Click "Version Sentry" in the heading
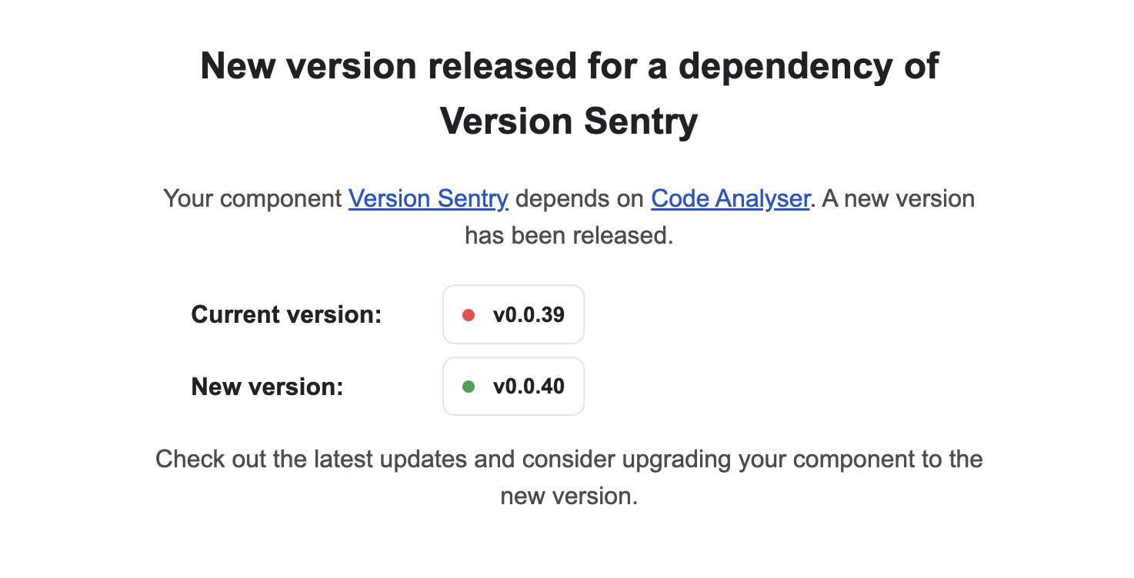Viewport: 1134px width, 578px height. tap(569, 121)
